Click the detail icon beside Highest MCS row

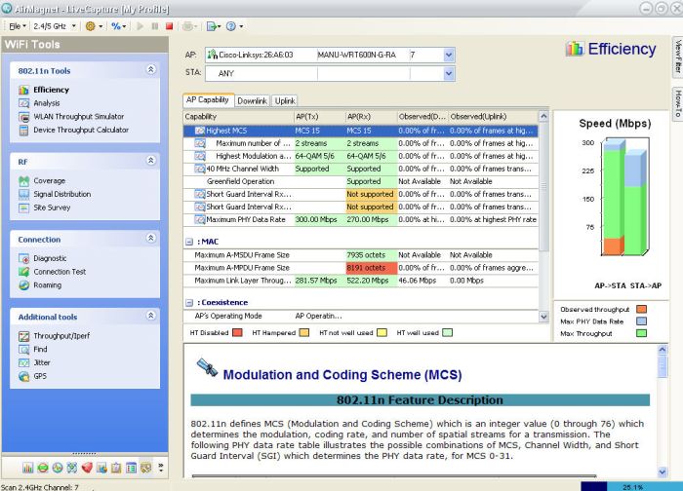click(199, 131)
